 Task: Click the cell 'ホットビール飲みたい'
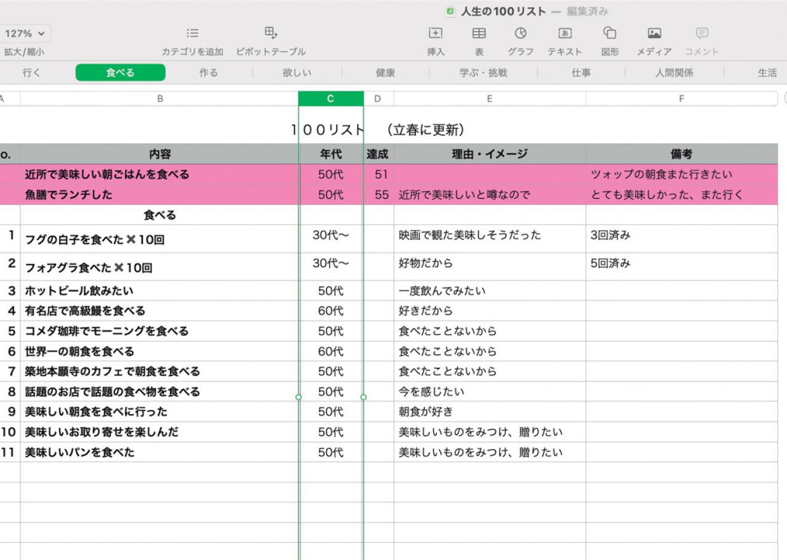[x=79, y=290]
